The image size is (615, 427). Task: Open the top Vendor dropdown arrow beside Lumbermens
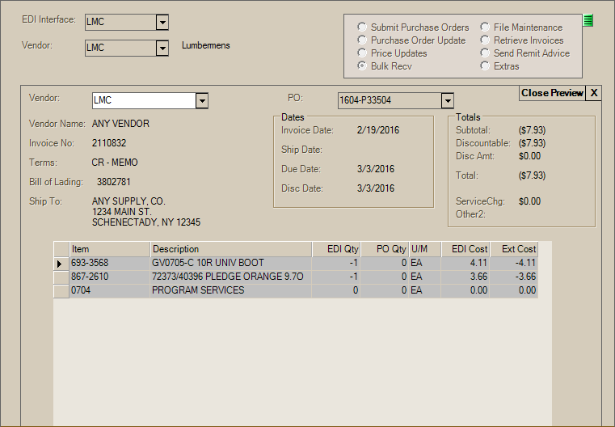[162, 49]
